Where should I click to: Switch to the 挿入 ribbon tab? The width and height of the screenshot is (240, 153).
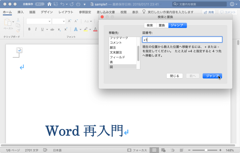tap(21, 12)
